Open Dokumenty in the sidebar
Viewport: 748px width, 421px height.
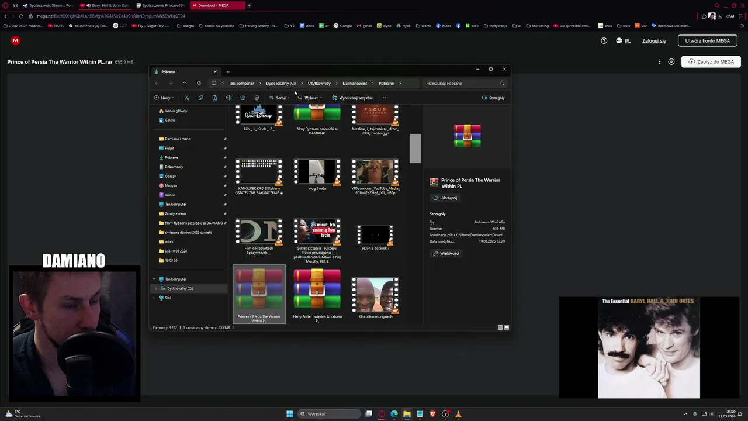pyautogui.click(x=174, y=167)
